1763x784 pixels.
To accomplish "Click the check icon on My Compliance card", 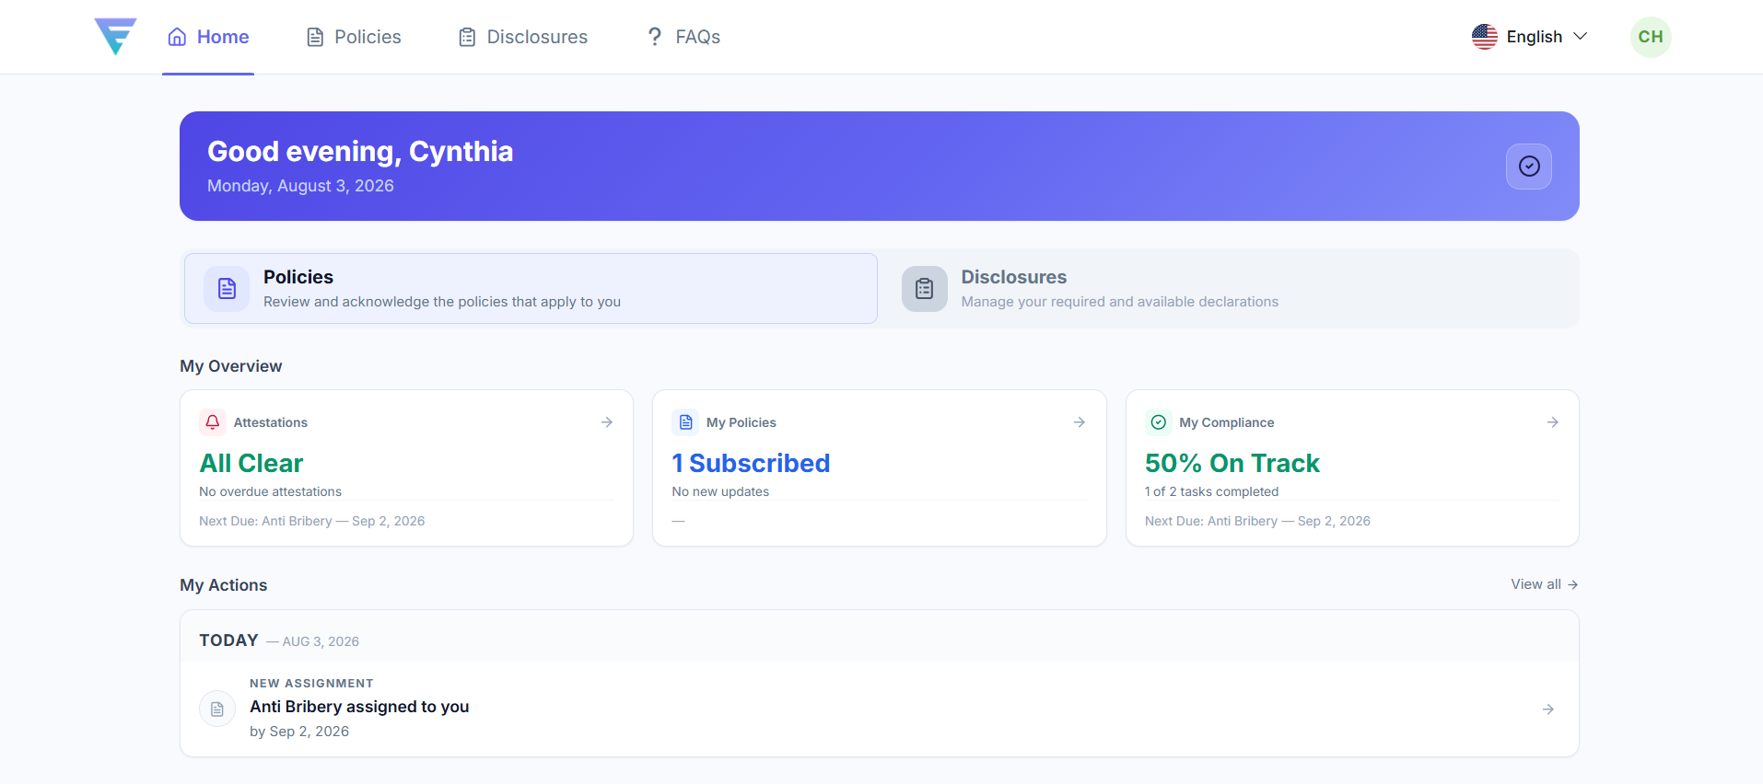I will click(x=1159, y=422).
